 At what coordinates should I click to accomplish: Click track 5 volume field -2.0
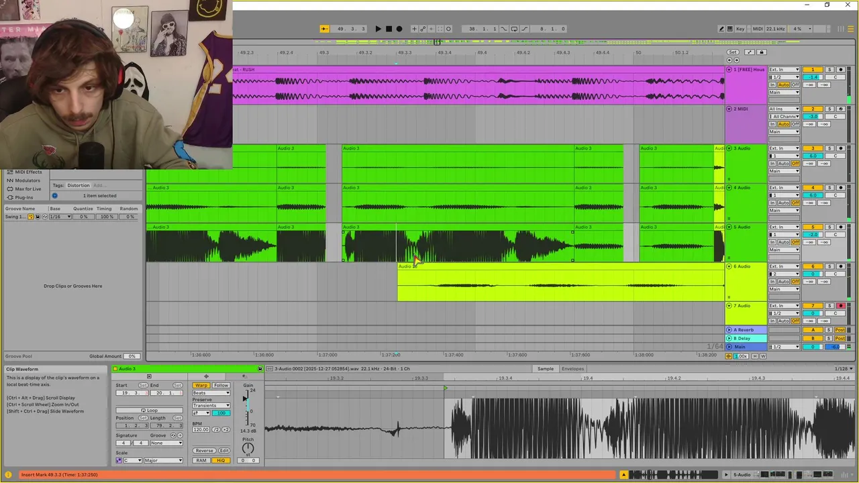point(813,235)
